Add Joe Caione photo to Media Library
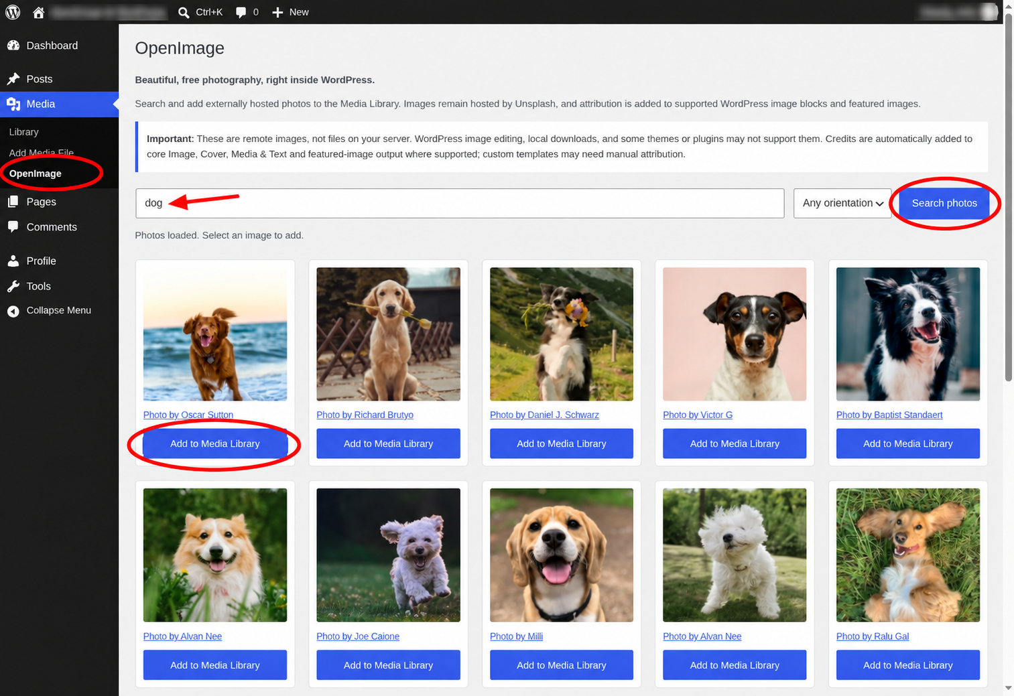The height and width of the screenshot is (696, 1014). point(388,665)
